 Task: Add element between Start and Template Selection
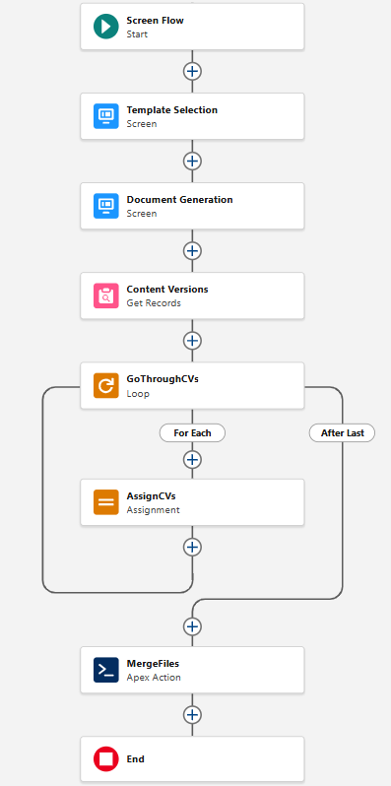(192, 71)
